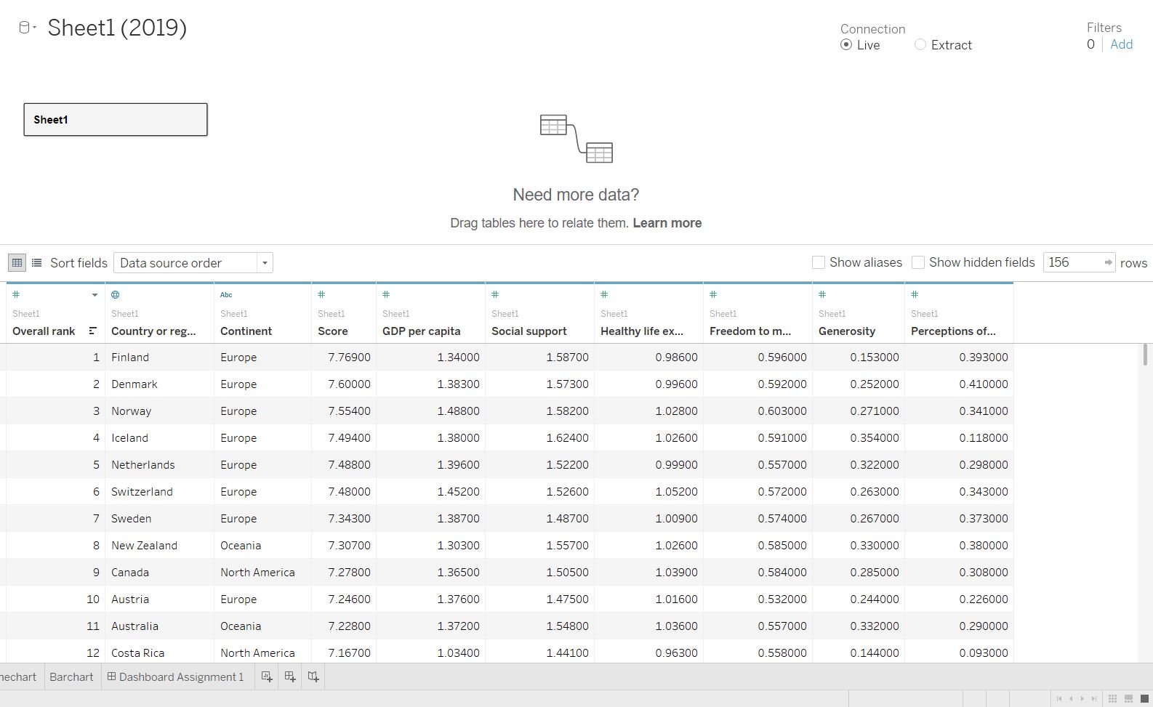Viewport: 1153px width, 707px height.
Task: Check the Show hidden fields box
Action: pyautogui.click(x=918, y=262)
